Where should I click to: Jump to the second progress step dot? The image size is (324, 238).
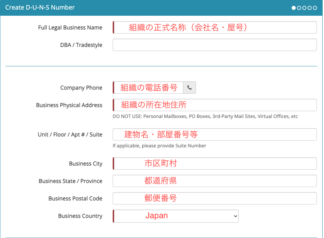tap(299, 8)
